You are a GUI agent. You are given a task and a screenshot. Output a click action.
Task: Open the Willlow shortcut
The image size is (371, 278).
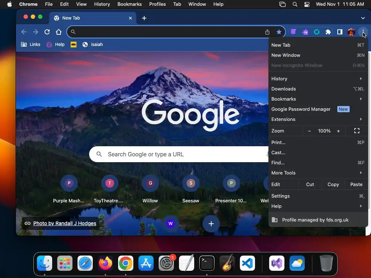click(x=150, y=189)
